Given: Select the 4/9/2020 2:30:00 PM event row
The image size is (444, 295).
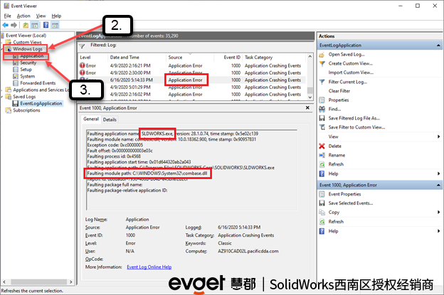Looking at the screenshot, I should click(192, 73).
